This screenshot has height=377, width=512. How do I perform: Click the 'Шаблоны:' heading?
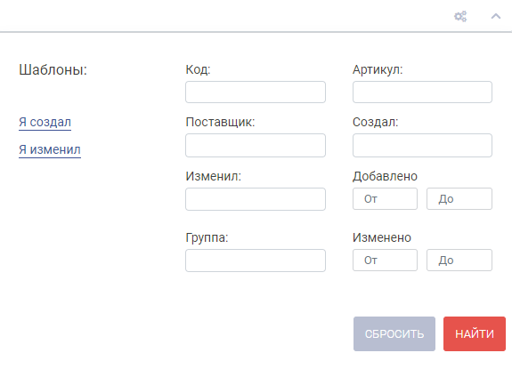tap(53, 69)
